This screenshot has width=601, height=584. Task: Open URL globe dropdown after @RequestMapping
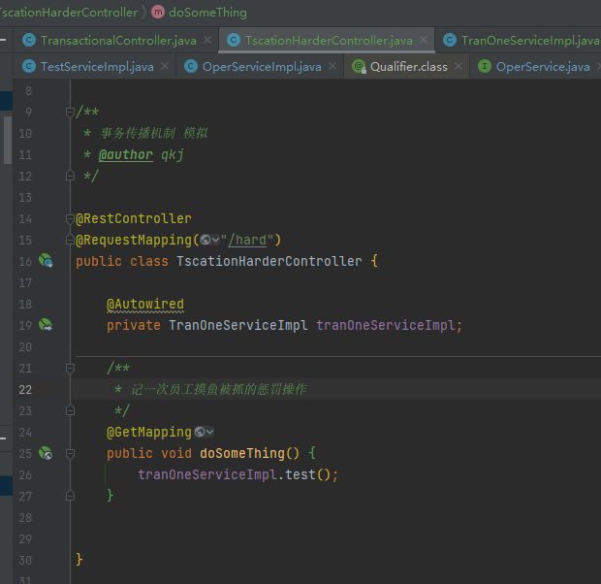coord(209,240)
